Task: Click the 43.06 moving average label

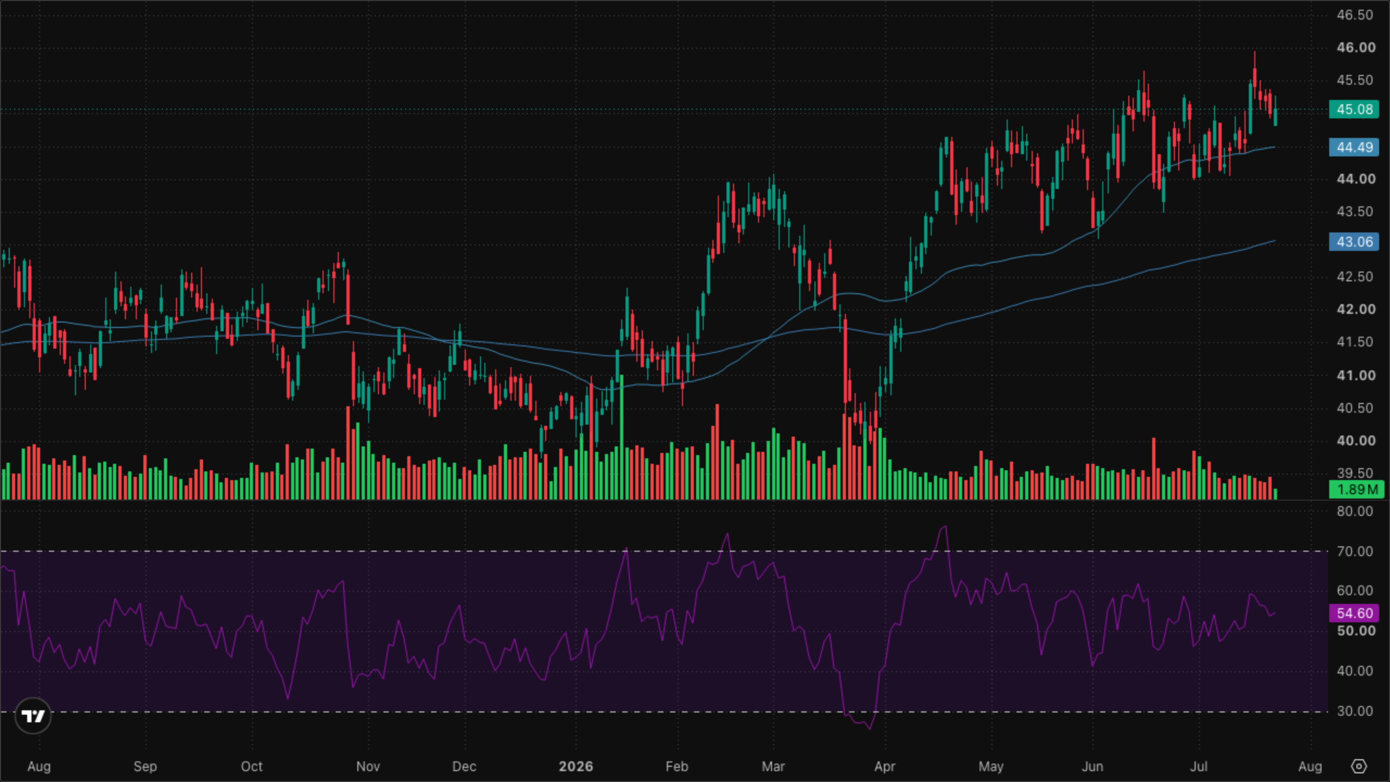Action: tap(1354, 242)
